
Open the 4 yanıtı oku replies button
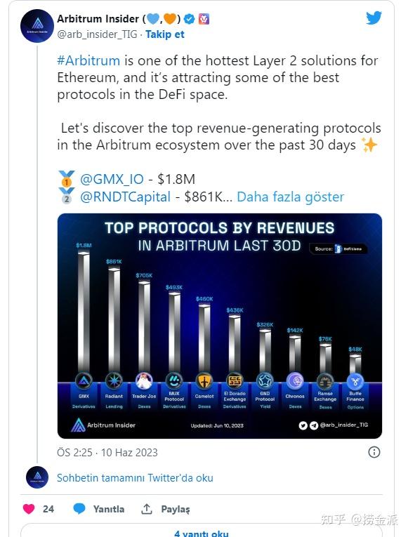point(202,533)
